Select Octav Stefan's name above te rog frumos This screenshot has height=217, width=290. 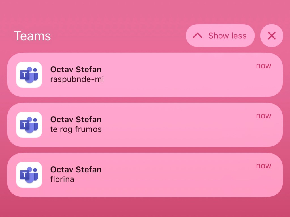tap(76, 120)
